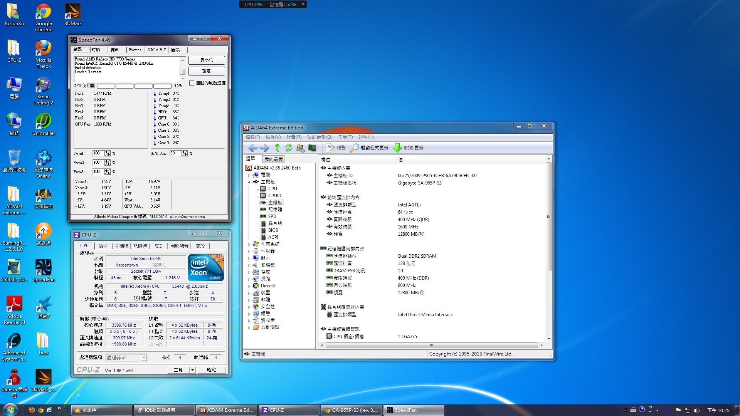
Task: Expand the 作業系統 tree node
Action: [x=249, y=244]
